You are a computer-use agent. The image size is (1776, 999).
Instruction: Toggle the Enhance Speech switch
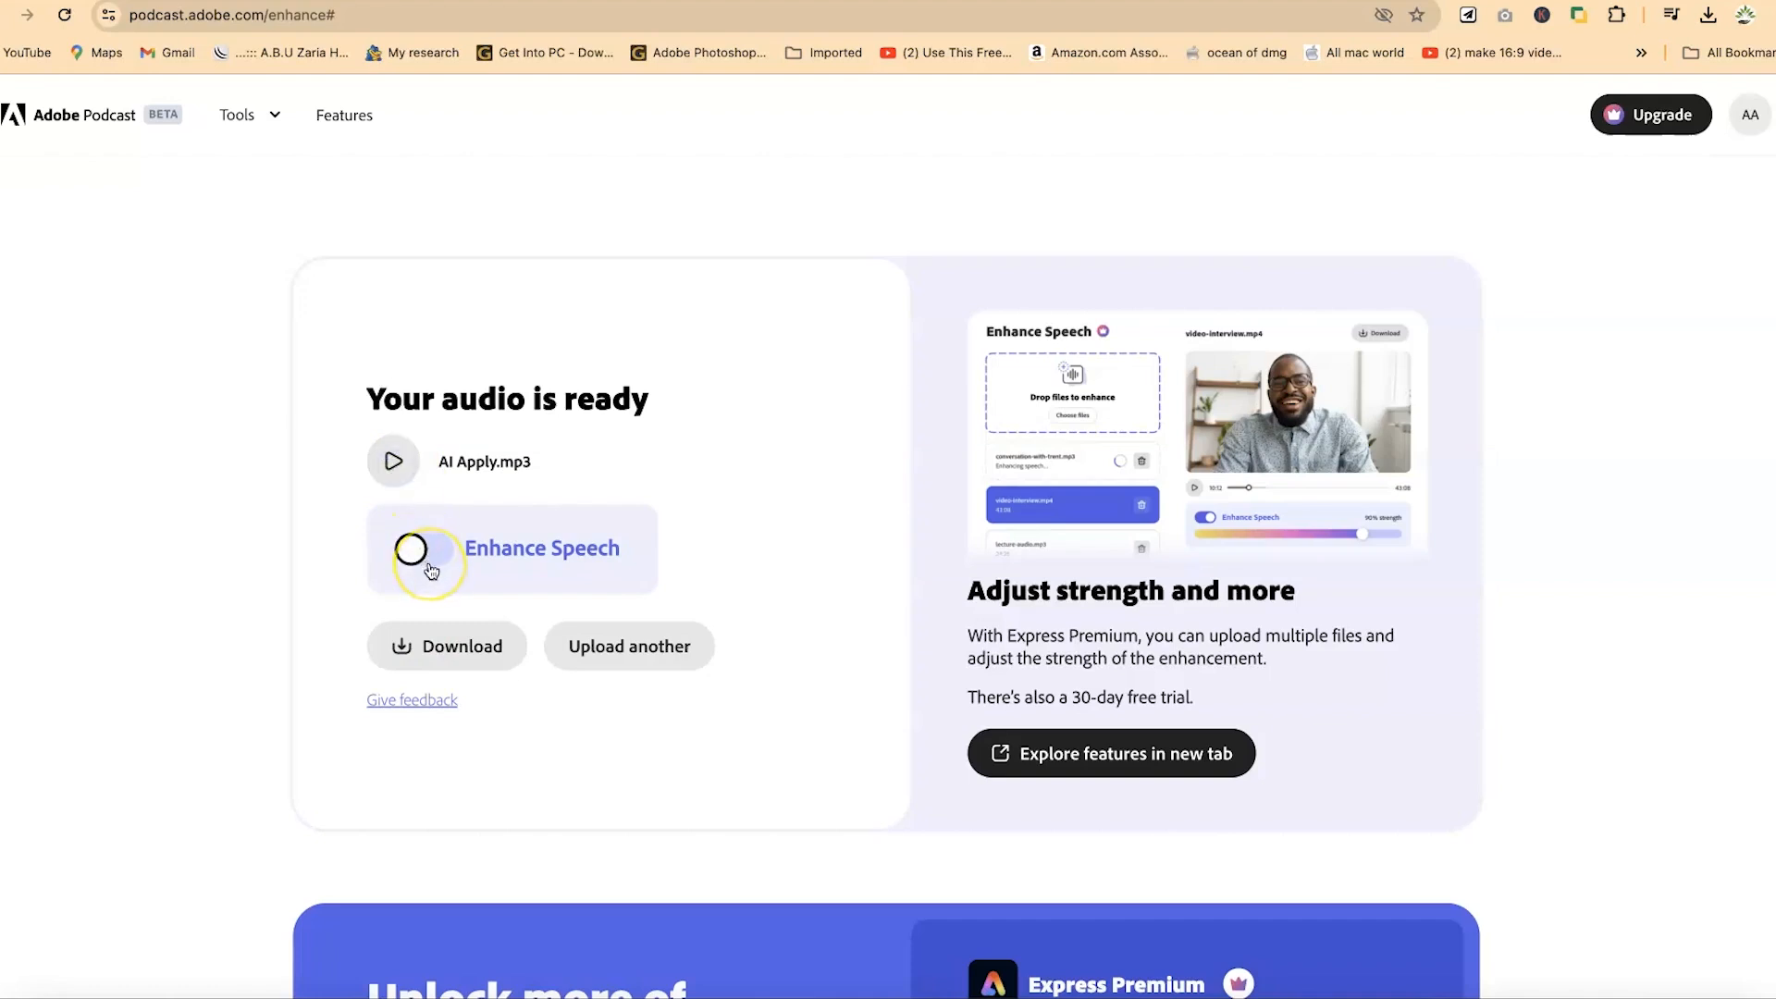pos(424,549)
